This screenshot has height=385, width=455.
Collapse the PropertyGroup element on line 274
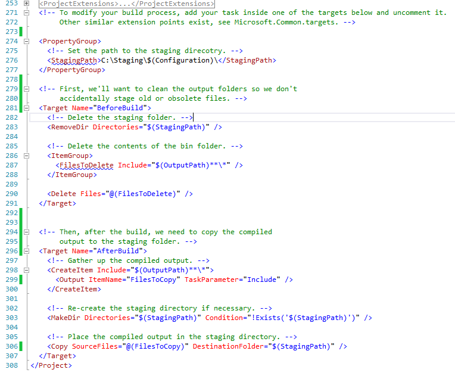[x=26, y=41]
